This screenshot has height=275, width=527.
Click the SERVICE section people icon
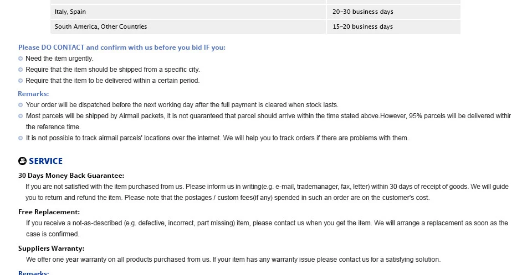(x=23, y=161)
